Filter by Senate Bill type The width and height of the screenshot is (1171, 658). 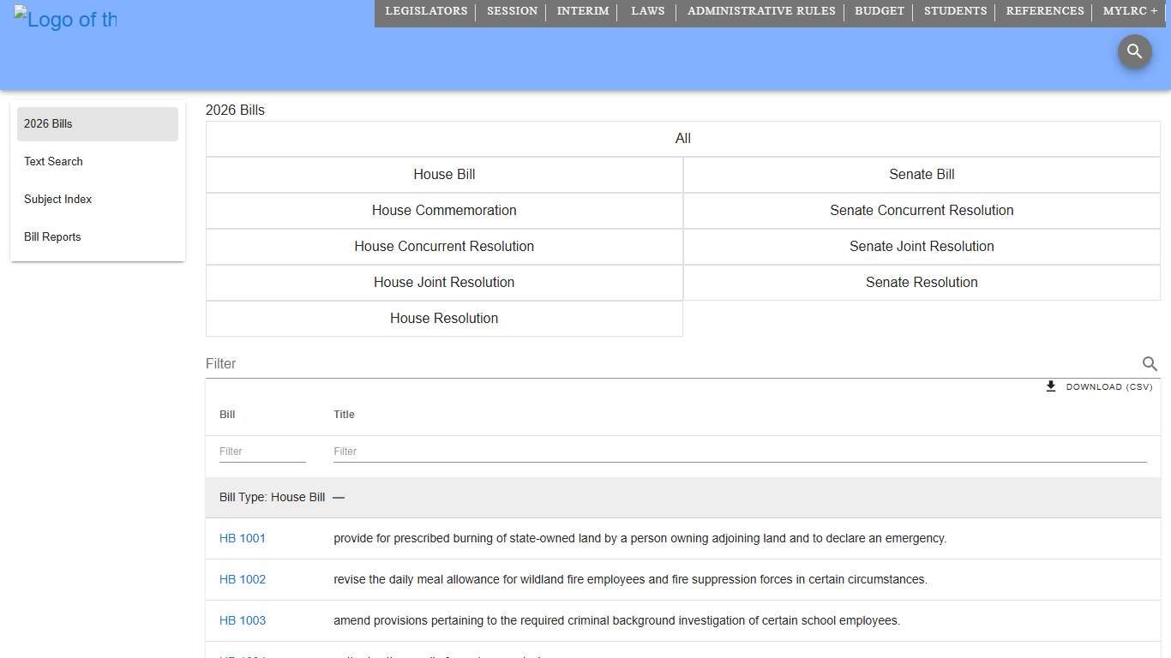[922, 175]
